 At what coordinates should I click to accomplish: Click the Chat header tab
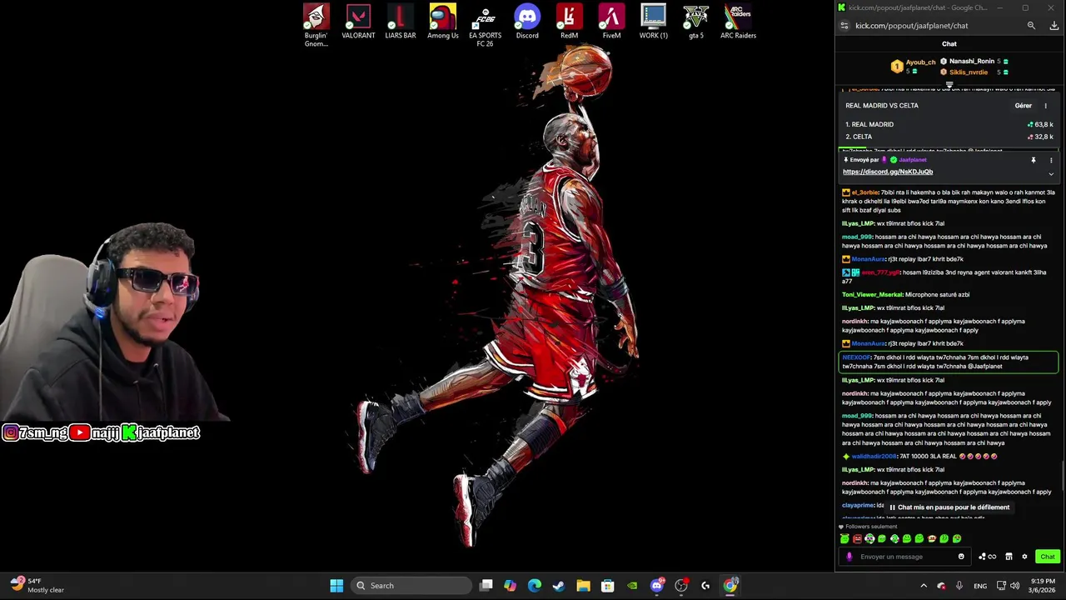point(949,44)
